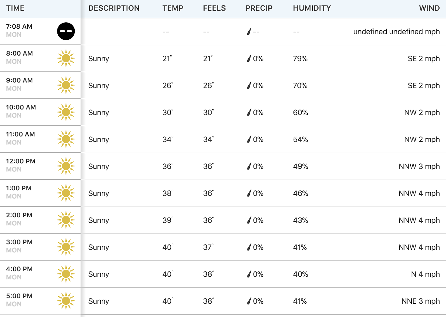Screen dimensions: 446x317
Task: Click the undefined undefined mph text
Action: pos(396,32)
